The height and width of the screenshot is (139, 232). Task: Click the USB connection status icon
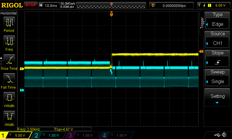click(x=217, y=135)
